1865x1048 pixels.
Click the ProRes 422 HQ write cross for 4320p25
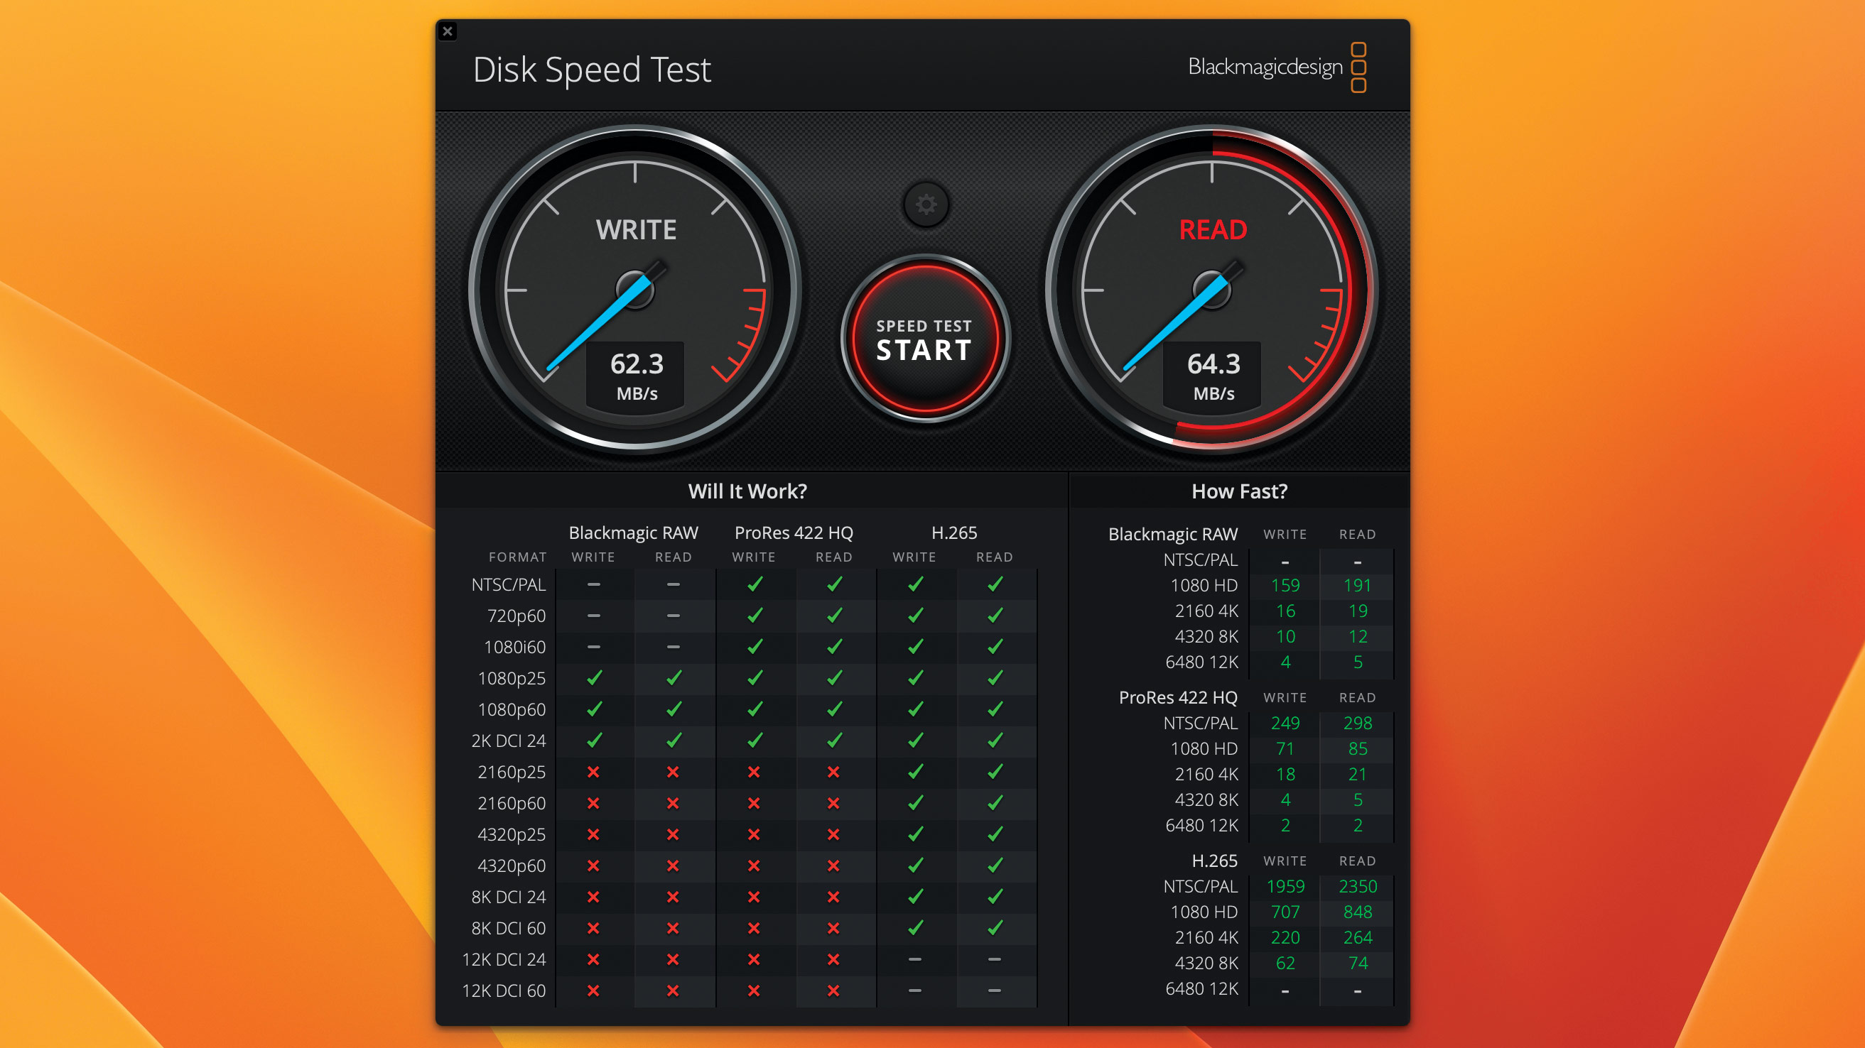coord(754,834)
